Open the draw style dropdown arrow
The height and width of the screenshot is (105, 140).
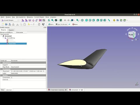(58, 20)
